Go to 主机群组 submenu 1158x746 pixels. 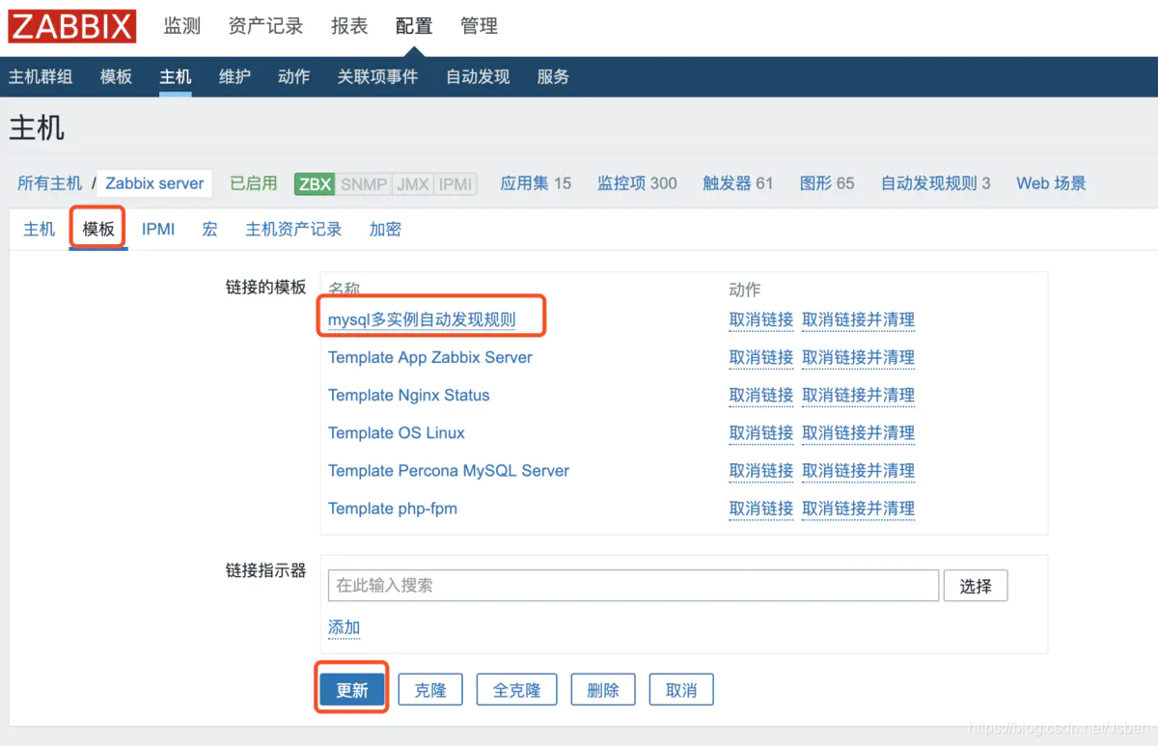41,76
